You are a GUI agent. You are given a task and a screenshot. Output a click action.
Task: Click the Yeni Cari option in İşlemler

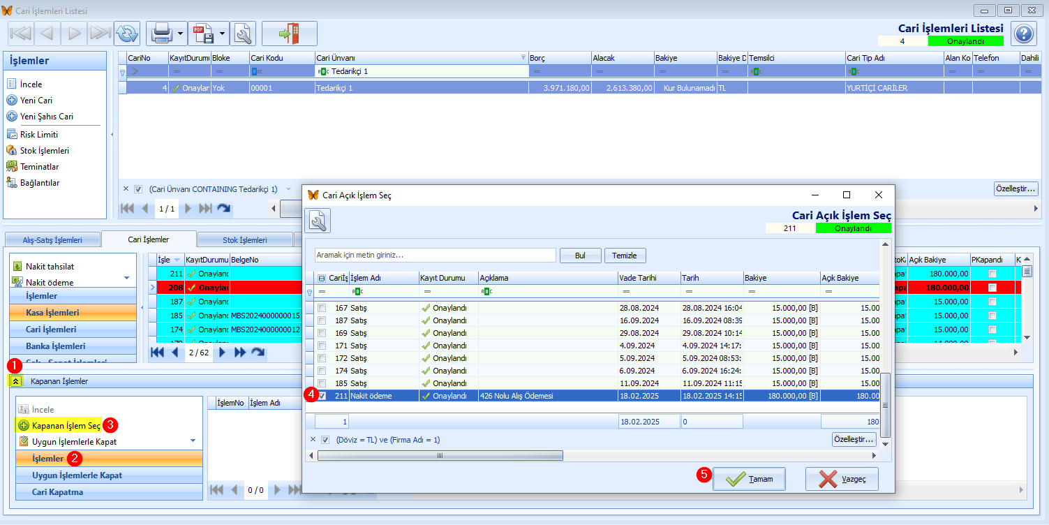(x=36, y=101)
